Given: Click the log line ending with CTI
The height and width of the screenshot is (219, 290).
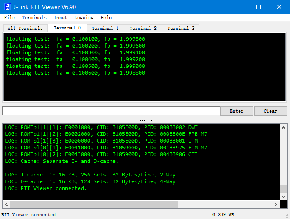Looking at the screenshot, I should [x=101, y=154].
